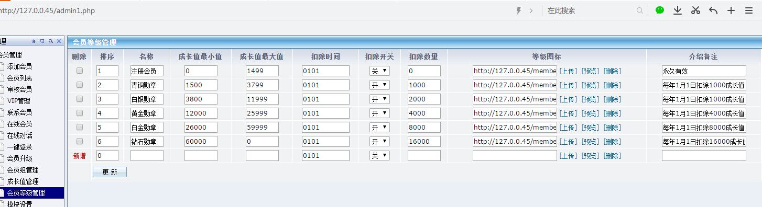Open 扣除开关 dropdown for 白银勋章 row
This screenshot has height=207, width=762.
[379, 99]
